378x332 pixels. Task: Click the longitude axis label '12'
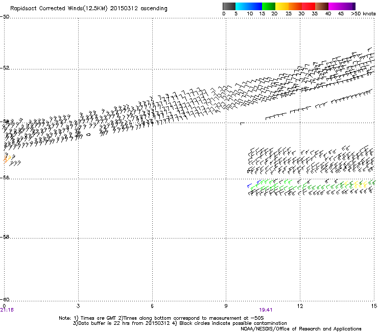300,306
